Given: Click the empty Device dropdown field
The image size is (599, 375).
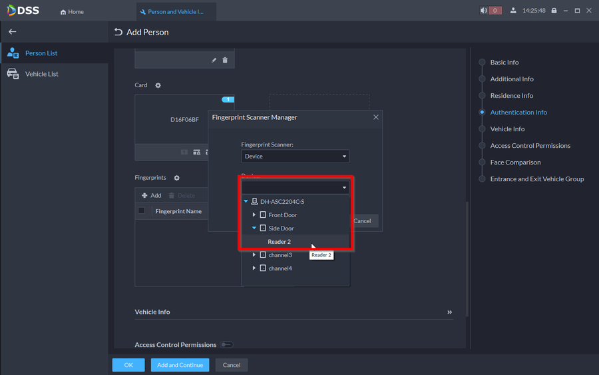Looking at the screenshot, I should (x=295, y=187).
